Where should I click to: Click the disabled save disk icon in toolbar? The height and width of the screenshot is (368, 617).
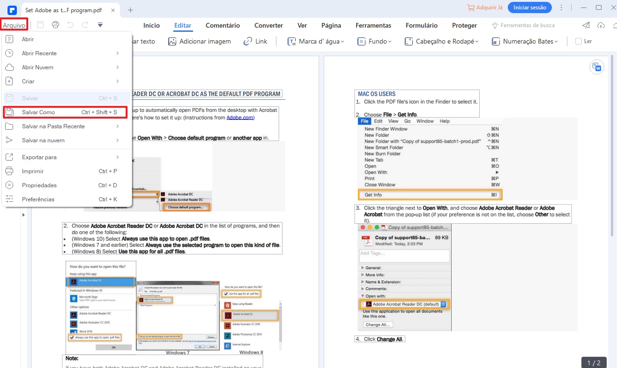(41, 25)
